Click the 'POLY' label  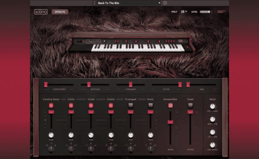174,12
